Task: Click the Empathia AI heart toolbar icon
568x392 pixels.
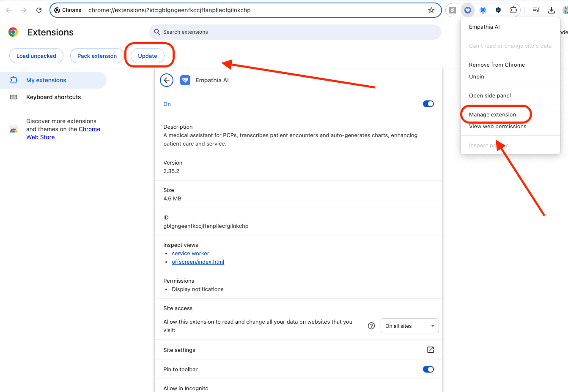Action: pos(468,10)
